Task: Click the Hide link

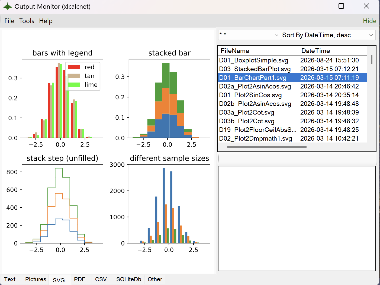Action: (369, 21)
